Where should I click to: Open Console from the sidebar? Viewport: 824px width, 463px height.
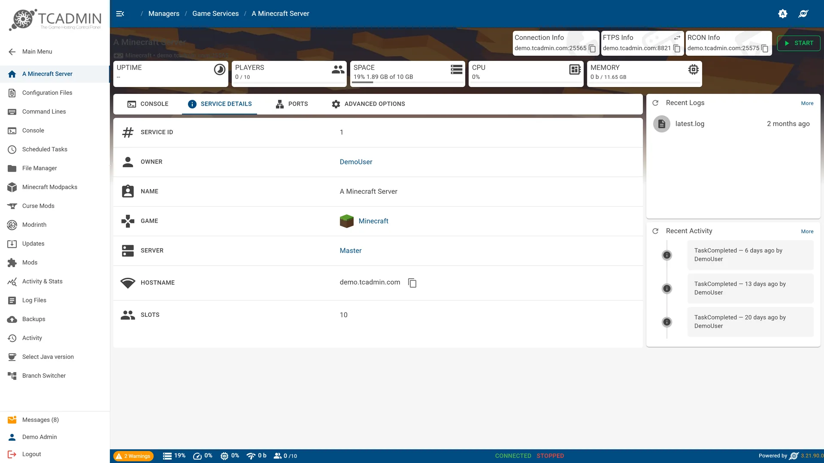click(x=55, y=130)
